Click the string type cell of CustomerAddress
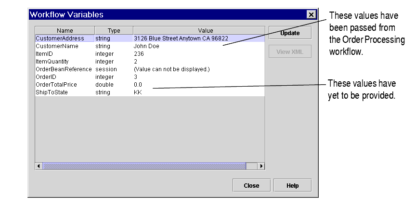 [114, 39]
